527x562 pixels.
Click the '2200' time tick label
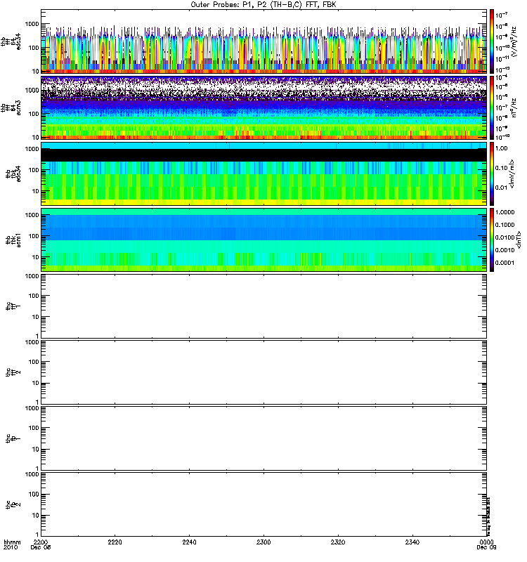(41, 542)
